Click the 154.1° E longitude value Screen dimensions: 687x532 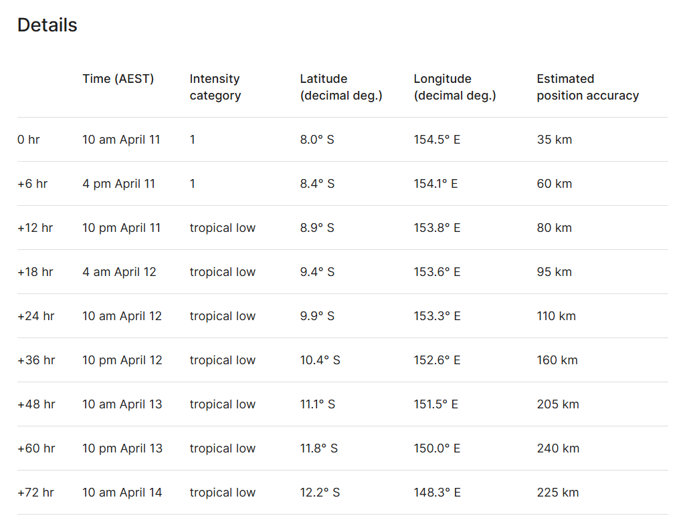pos(435,184)
